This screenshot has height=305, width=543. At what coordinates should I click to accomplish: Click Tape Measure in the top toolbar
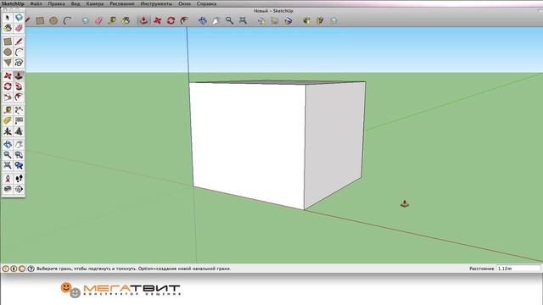[112, 20]
